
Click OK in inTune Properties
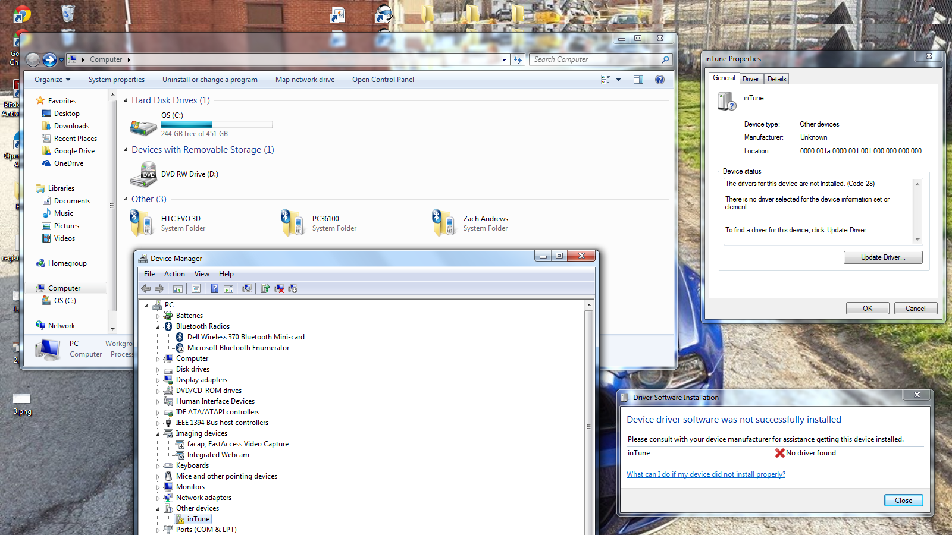[868, 309]
